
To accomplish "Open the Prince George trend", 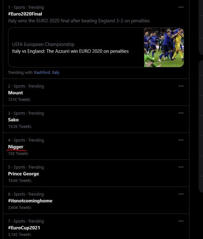I will click(24, 174).
